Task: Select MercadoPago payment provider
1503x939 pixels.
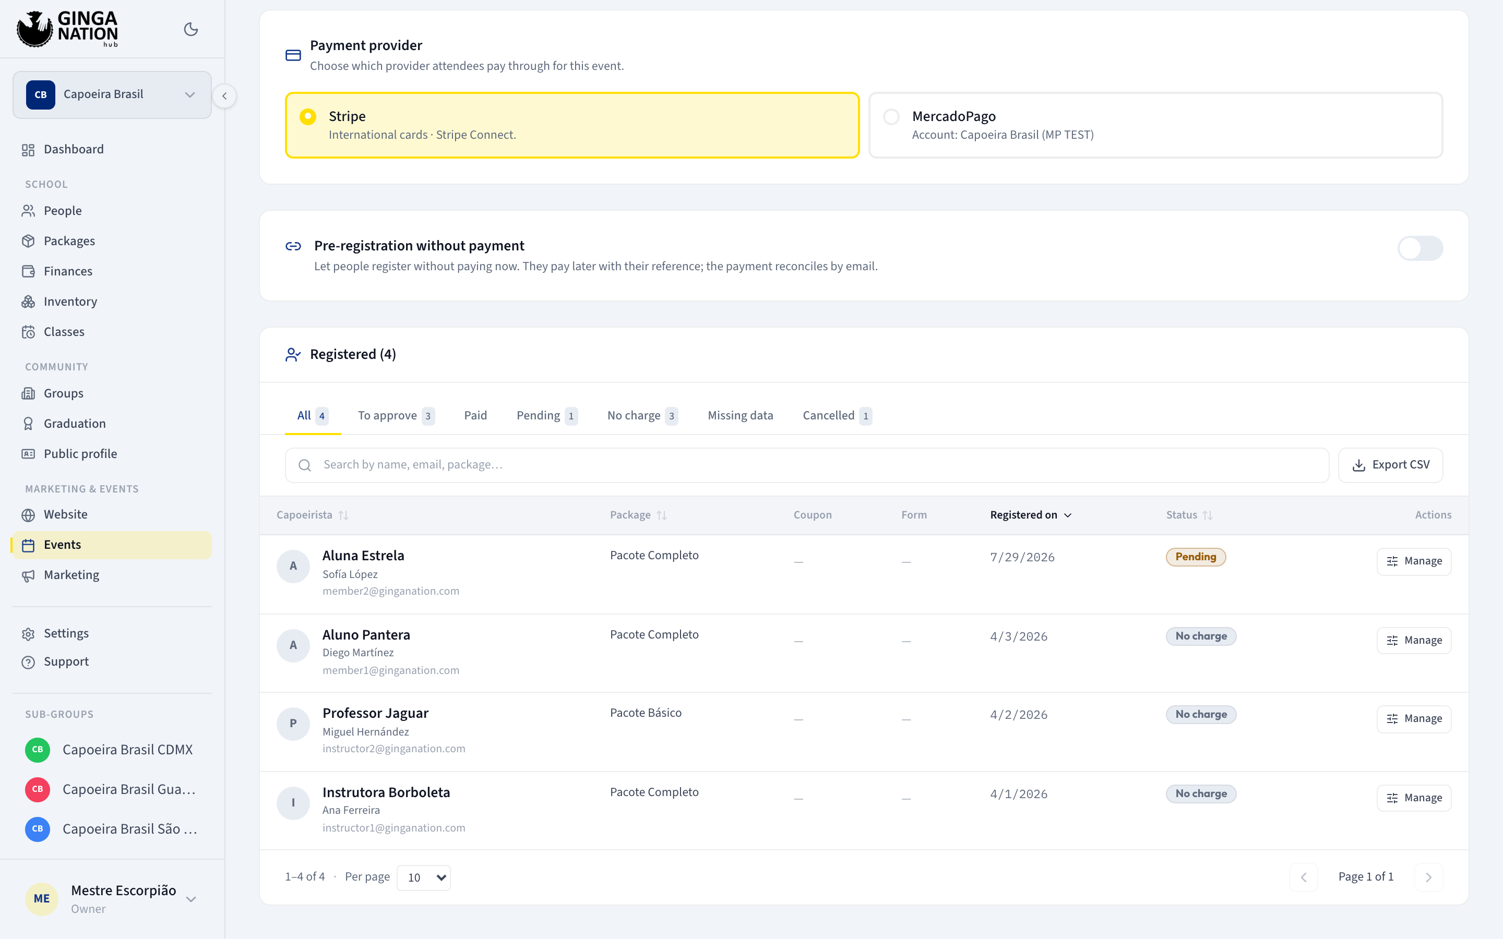Action: click(x=1155, y=125)
